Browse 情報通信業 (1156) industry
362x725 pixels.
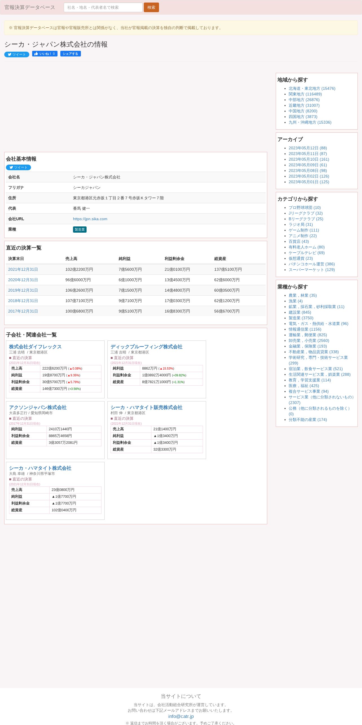pos(305,329)
